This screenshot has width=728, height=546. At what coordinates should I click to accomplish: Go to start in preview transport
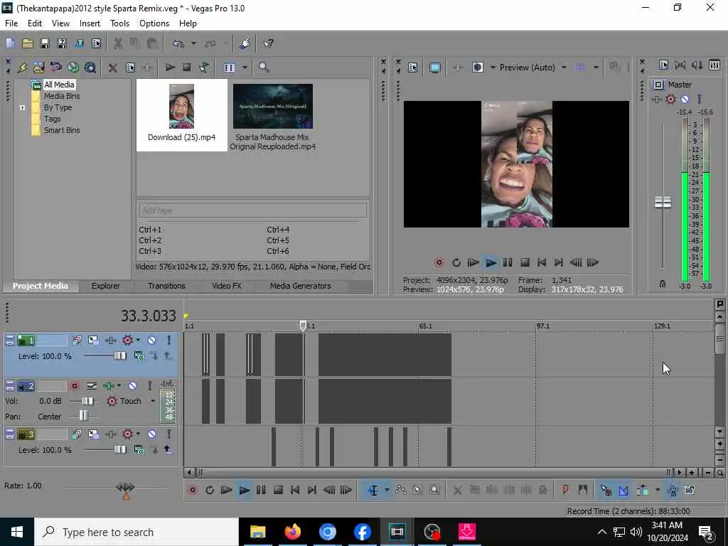click(x=541, y=263)
